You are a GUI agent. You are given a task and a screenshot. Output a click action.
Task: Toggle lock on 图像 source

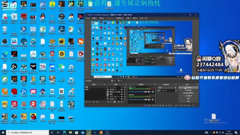click(x=124, y=94)
